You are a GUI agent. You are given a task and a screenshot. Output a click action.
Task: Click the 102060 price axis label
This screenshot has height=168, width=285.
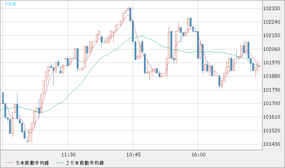click(272, 49)
